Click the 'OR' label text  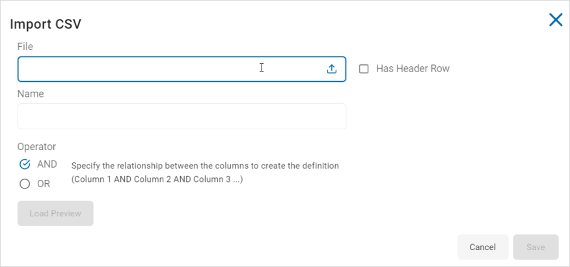(44, 184)
